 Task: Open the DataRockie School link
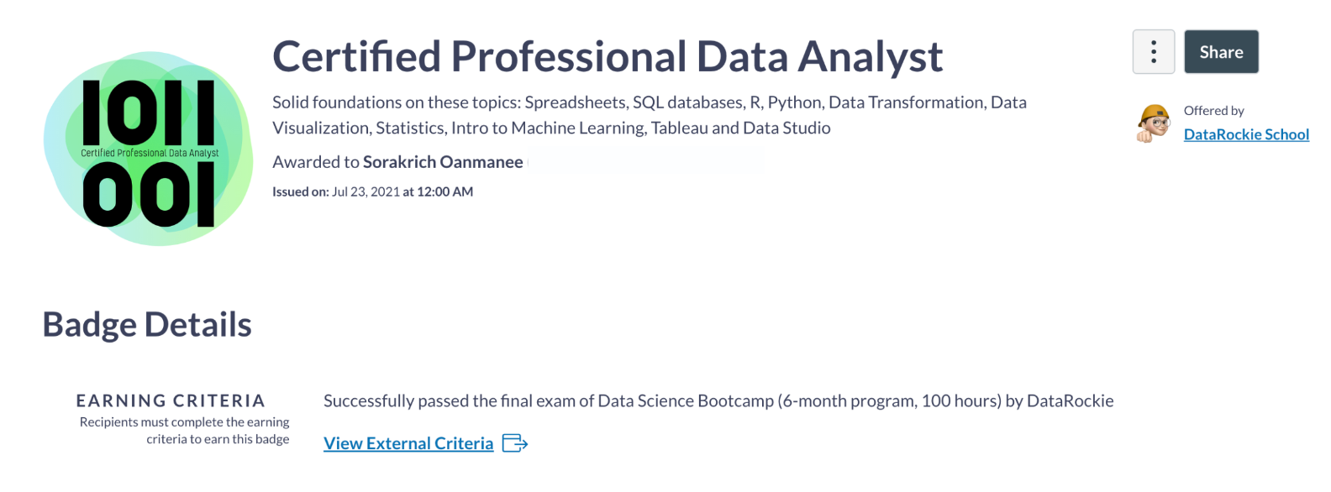coord(1246,134)
